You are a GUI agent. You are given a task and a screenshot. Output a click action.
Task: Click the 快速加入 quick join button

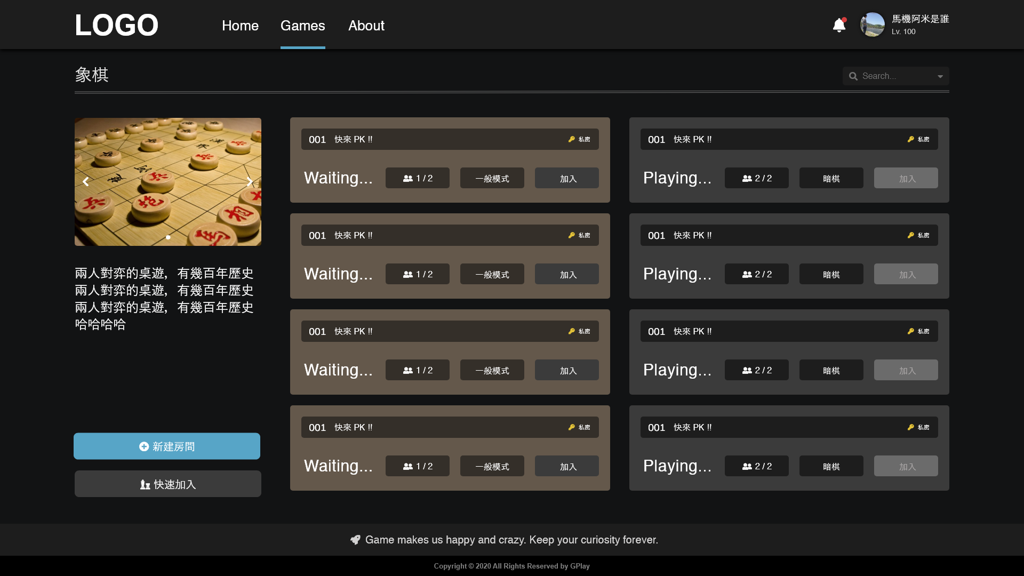pos(168,484)
